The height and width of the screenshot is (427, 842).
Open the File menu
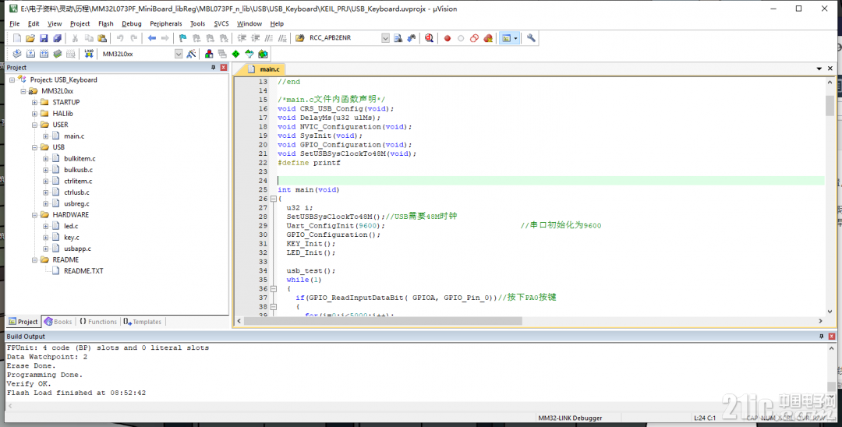point(15,23)
